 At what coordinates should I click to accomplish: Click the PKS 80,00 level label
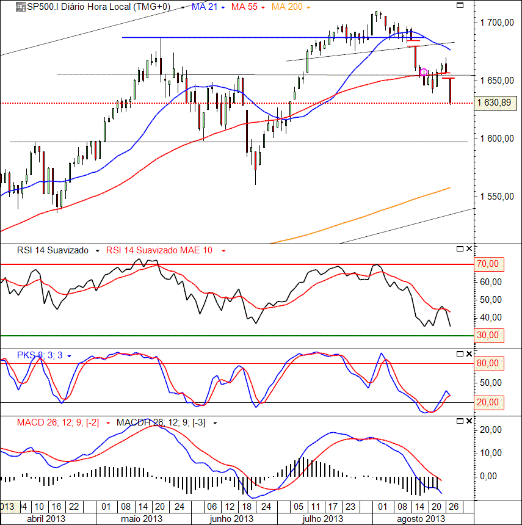click(x=489, y=364)
